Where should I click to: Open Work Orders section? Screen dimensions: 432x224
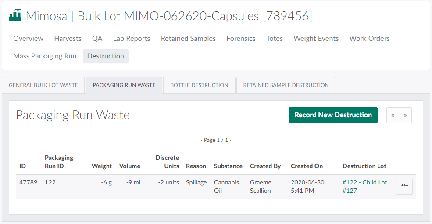pyautogui.click(x=369, y=39)
